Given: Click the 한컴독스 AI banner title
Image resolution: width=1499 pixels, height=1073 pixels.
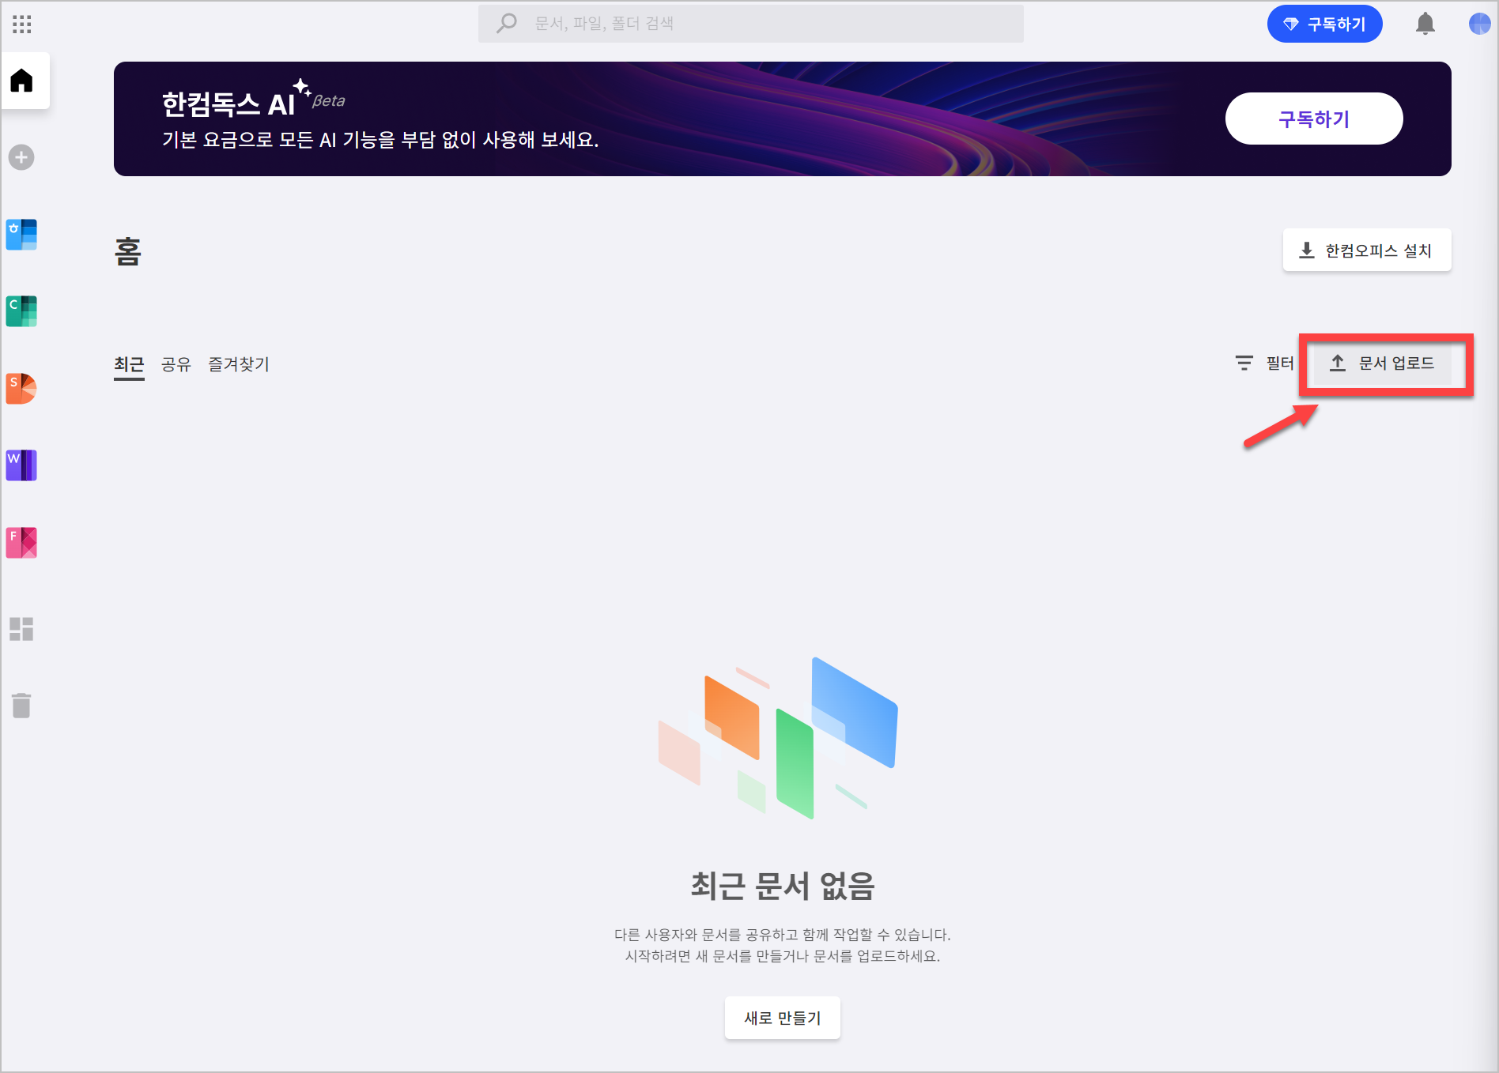Looking at the screenshot, I should [x=228, y=104].
